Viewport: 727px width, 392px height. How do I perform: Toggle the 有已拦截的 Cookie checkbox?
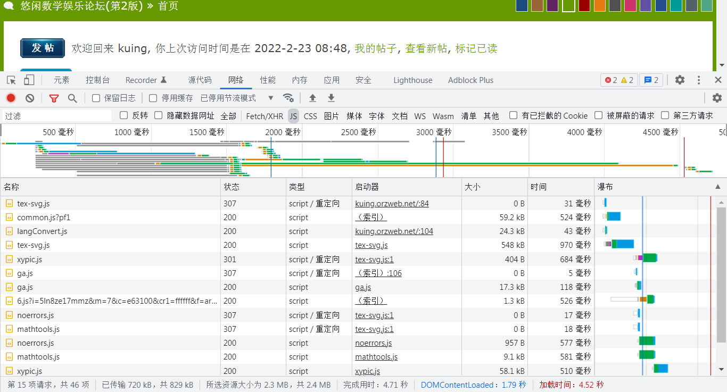tap(513, 115)
